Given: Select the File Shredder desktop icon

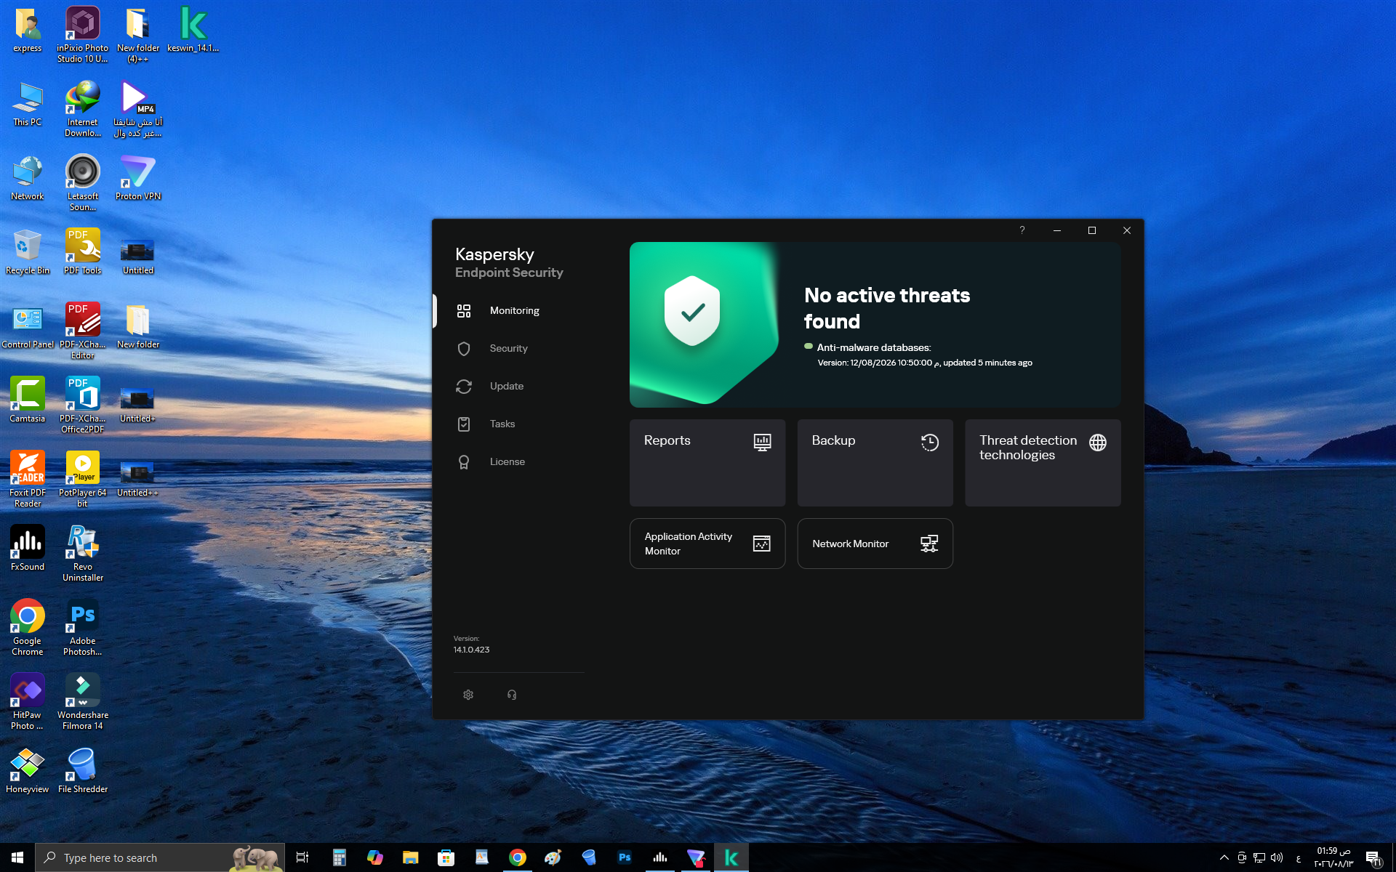Looking at the screenshot, I should (x=82, y=770).
